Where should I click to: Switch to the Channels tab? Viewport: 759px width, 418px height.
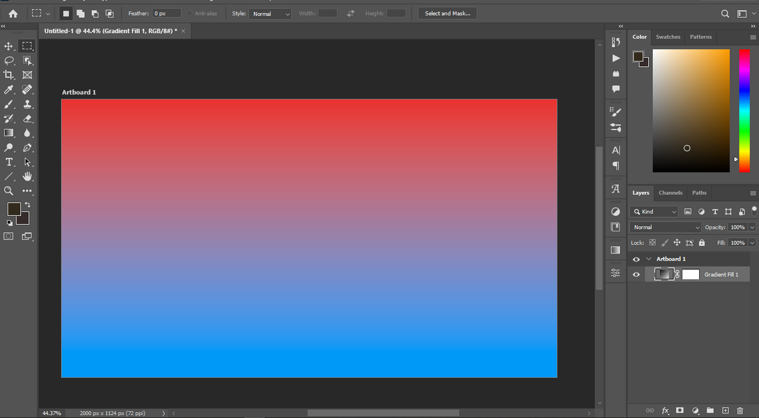tap(670, 193)
